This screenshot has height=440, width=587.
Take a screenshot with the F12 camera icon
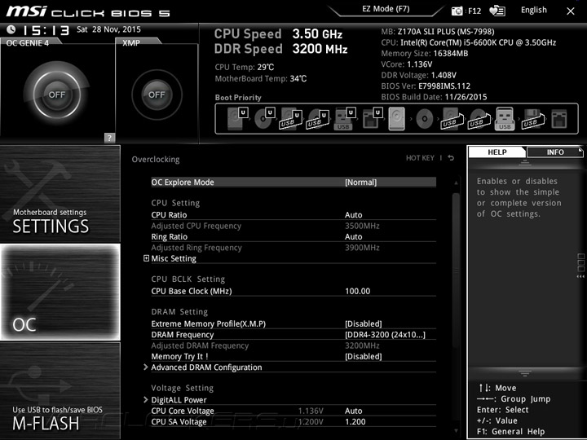pos(457,11)
